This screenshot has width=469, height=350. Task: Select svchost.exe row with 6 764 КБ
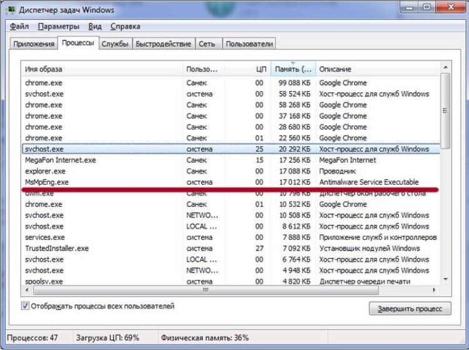[231, 260]
